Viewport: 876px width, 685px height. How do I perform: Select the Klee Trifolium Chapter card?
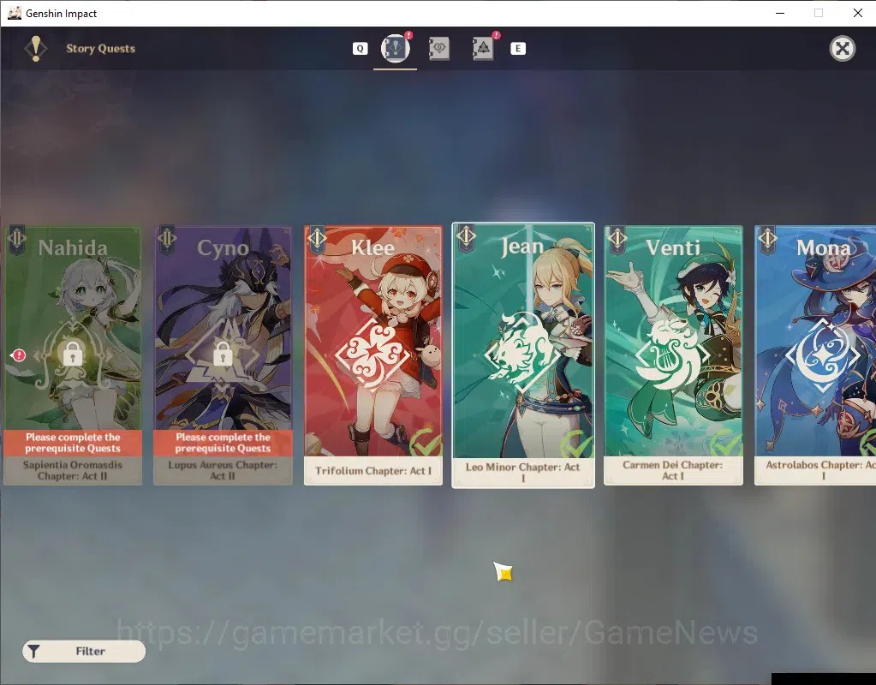coord(373,354)
